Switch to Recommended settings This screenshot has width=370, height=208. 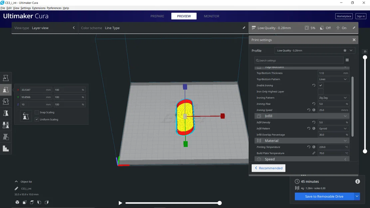click(268, 168)
